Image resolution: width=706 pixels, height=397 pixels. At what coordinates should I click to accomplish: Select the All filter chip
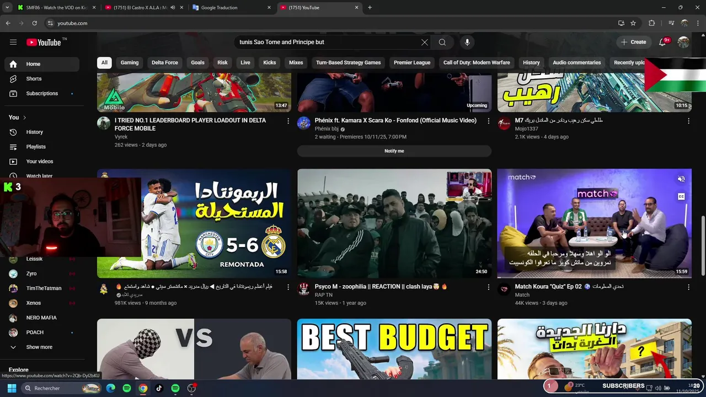pyautogui.click(x=104, y=63)
